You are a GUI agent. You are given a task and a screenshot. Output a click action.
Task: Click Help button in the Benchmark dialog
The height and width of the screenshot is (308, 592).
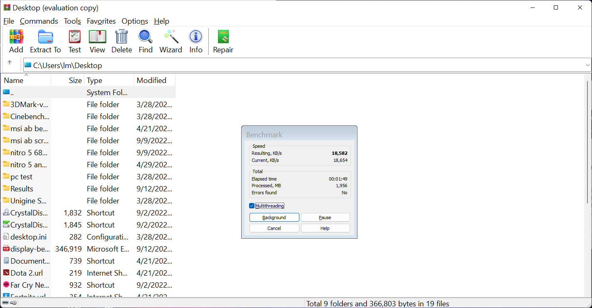[x=325, y=228]
